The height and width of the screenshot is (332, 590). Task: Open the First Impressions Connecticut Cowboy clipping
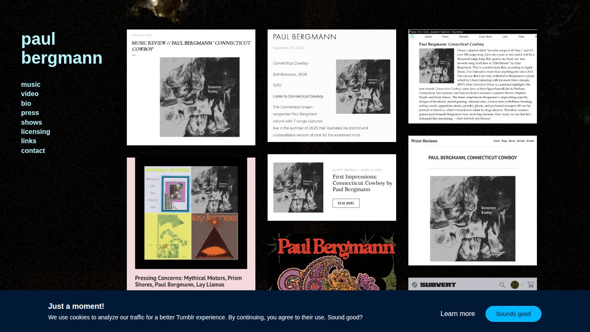[x=332, y=187]
